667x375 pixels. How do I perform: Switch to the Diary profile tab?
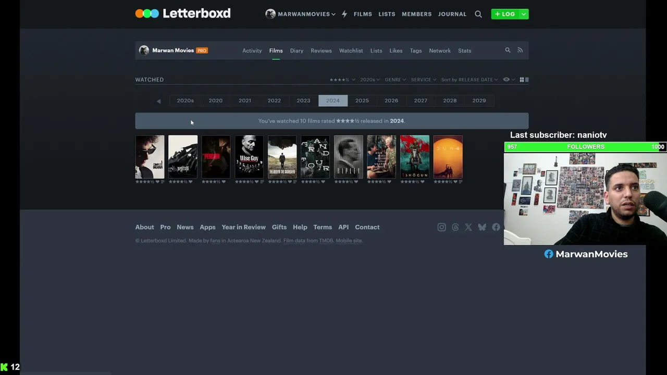click(297, 51)
